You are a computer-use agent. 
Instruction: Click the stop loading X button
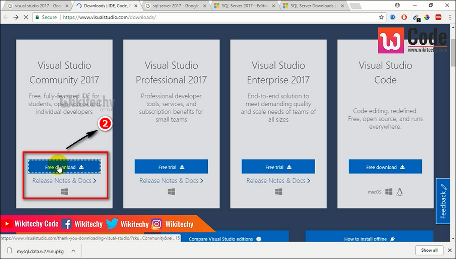click(x=26, y=17)
